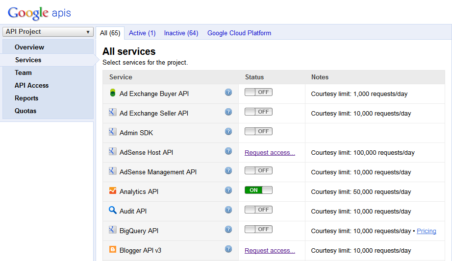Image resolution: width=452 pixels, height=261 pixels.
Task: Open help for AdSense Management API
Action: point(228,170)
